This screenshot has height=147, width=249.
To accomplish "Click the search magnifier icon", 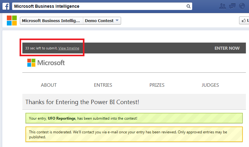I will pyautogui.click(x=188, y=6).
